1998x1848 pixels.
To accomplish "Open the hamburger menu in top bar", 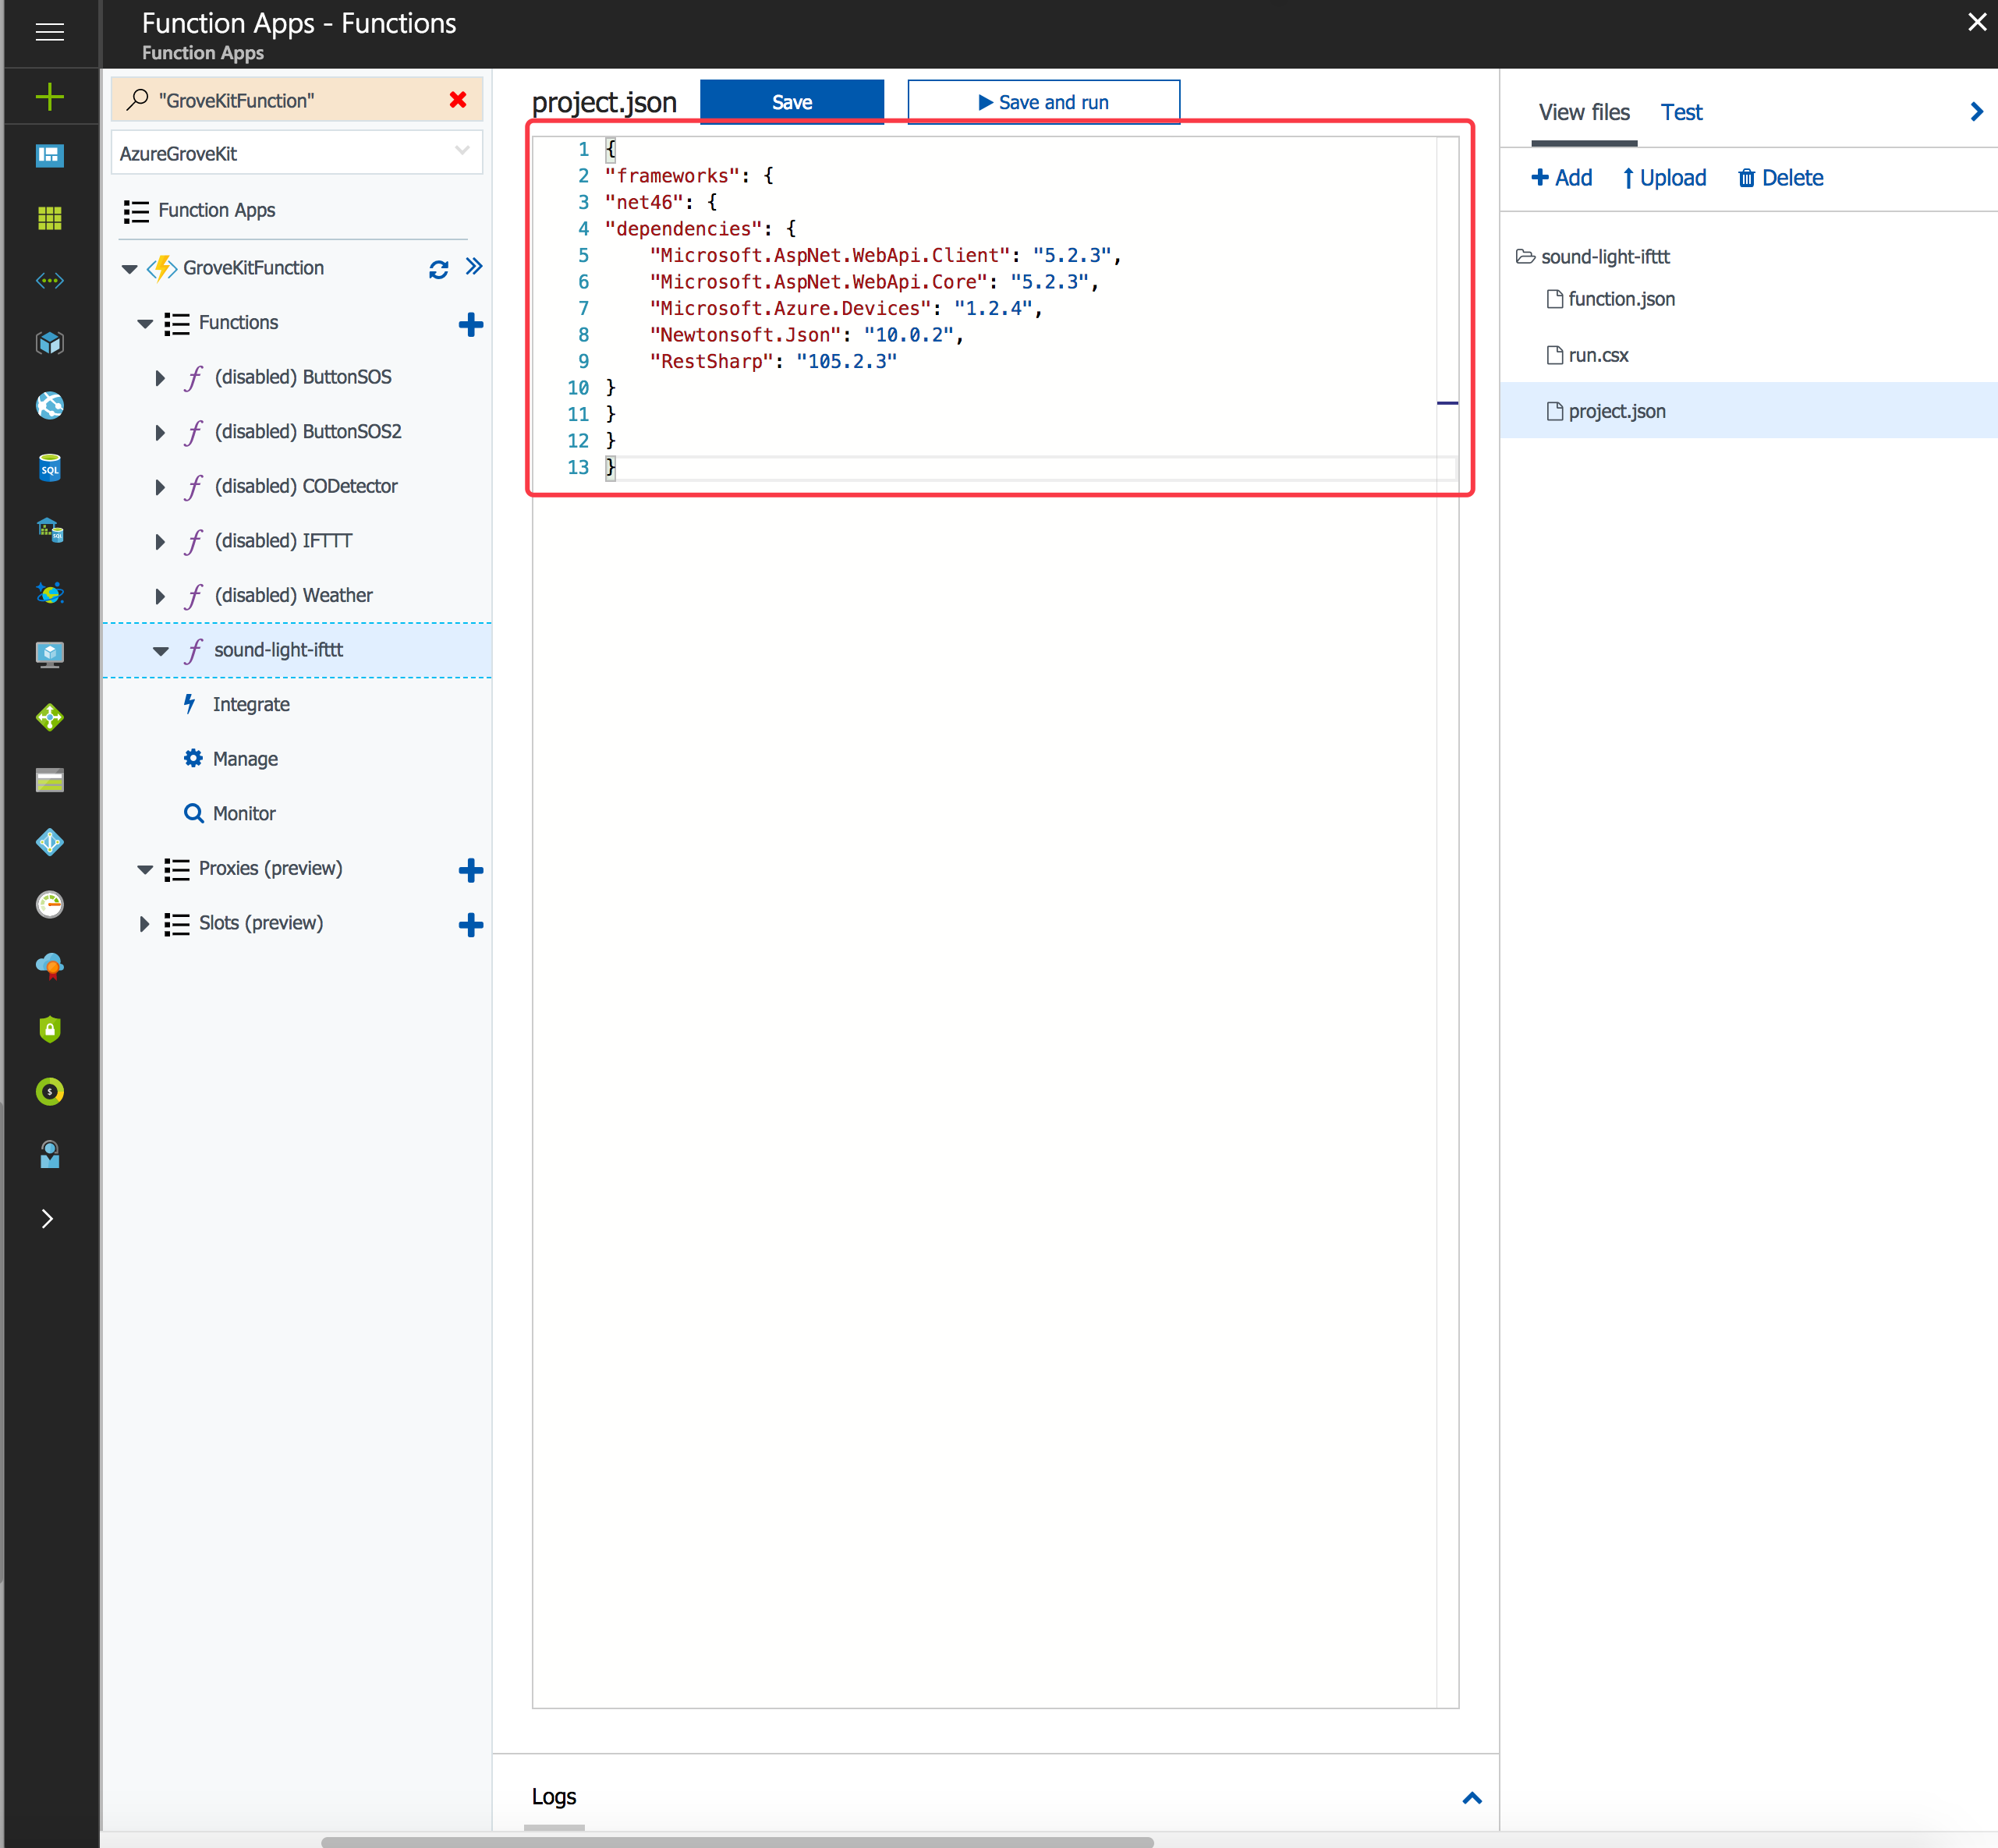I will point(49,32).
